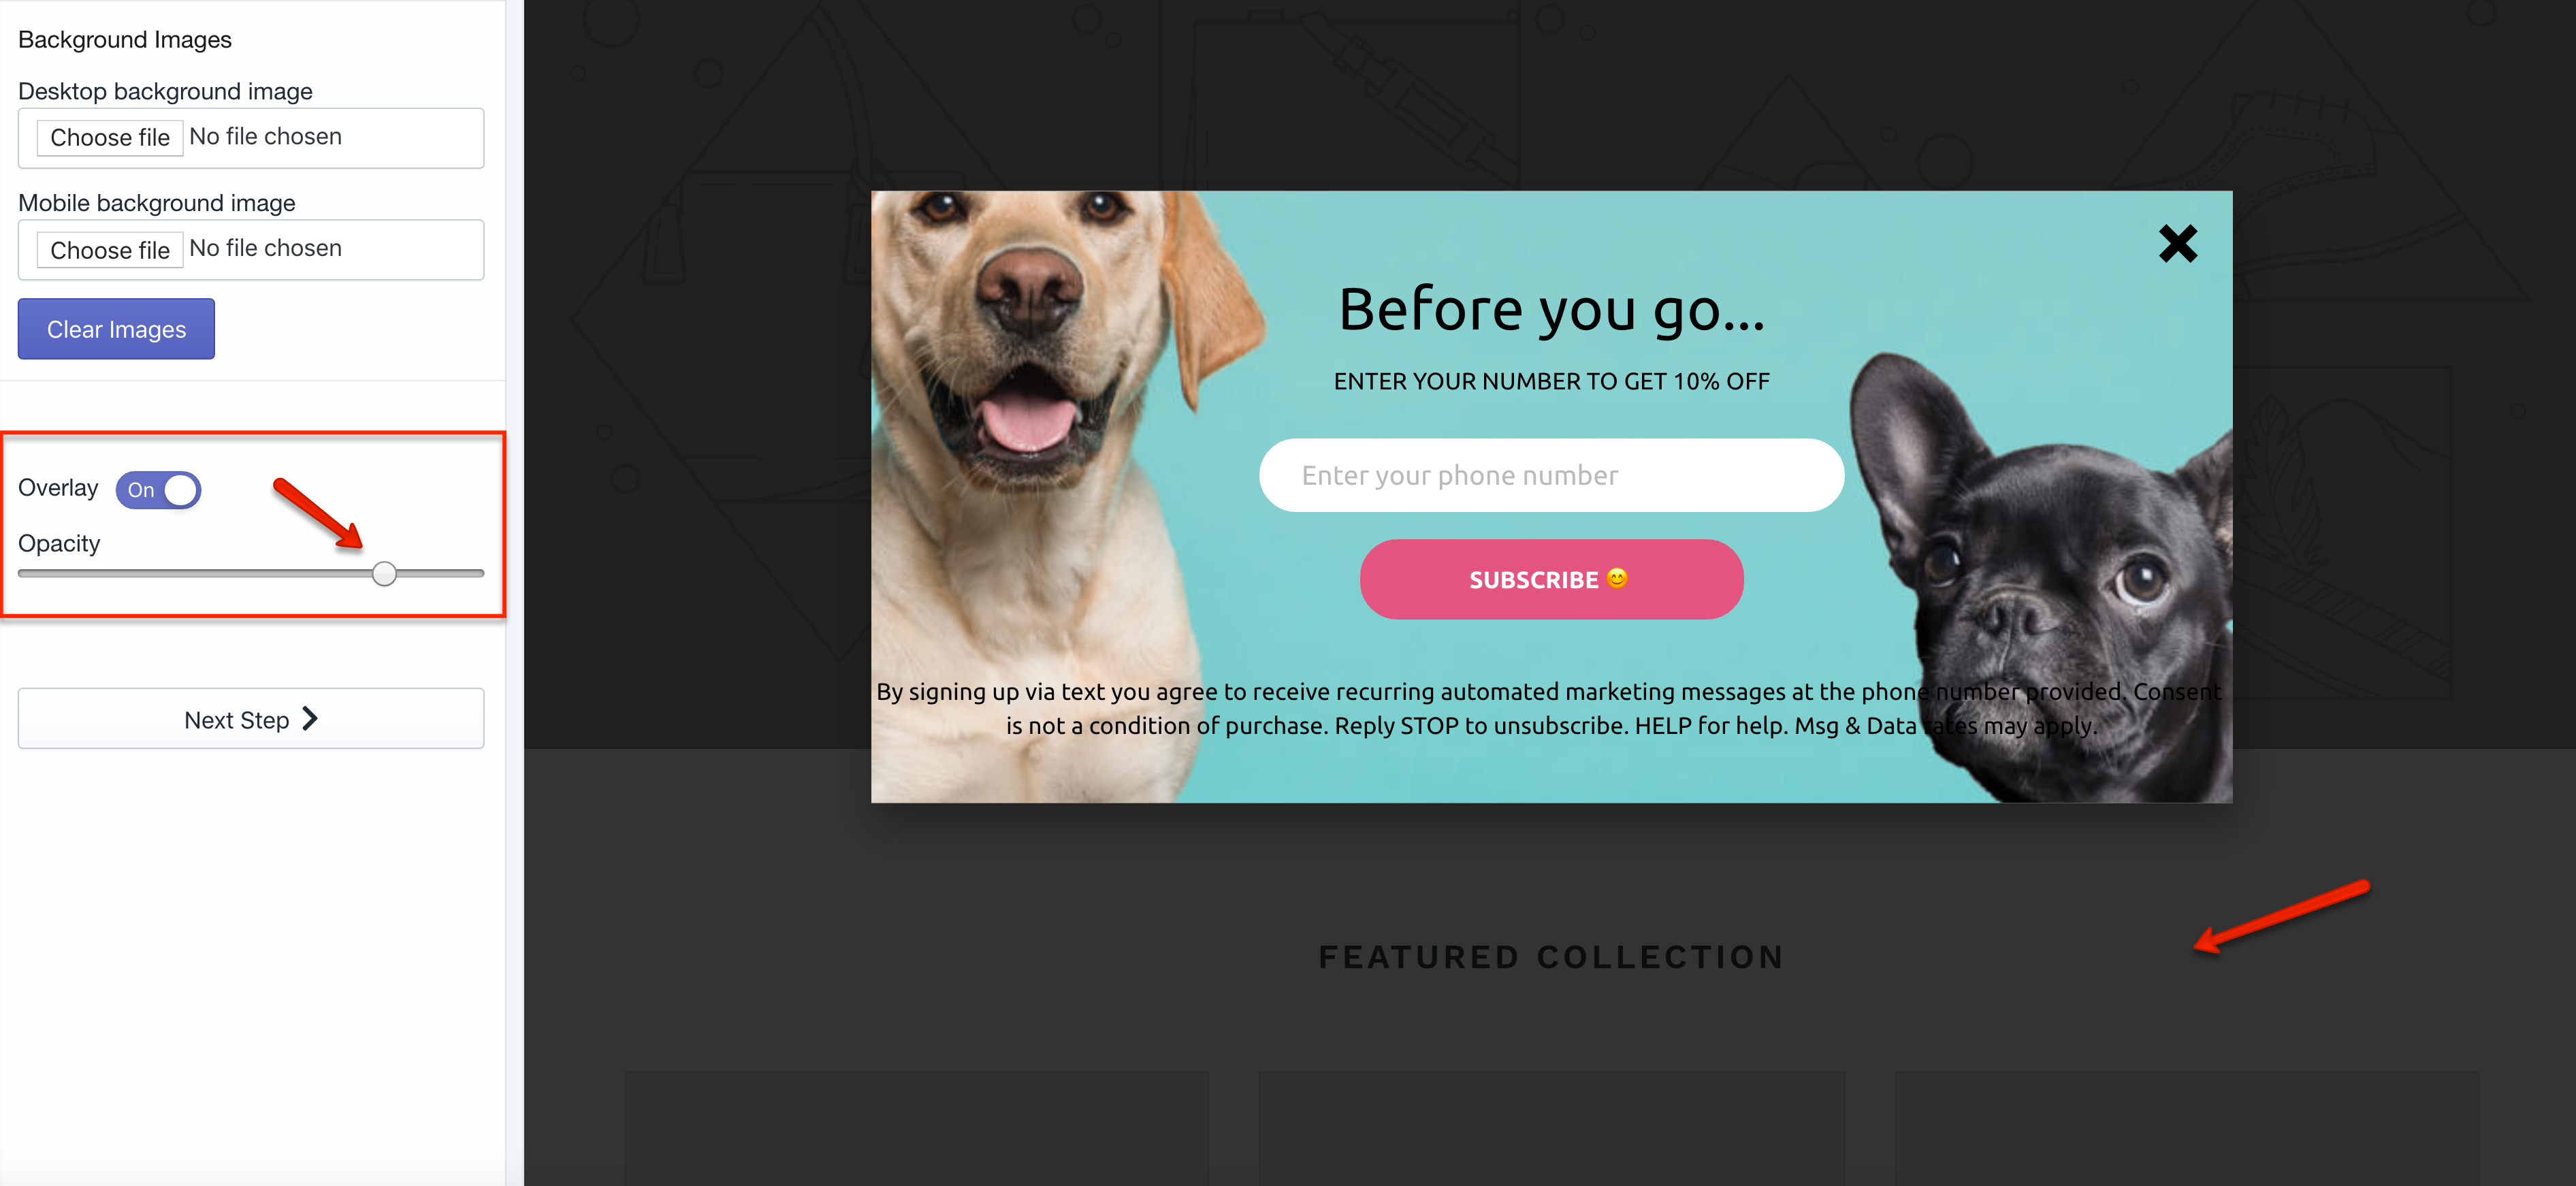Click the smiley emoji on Subscribe button
This screenshot has height=1186, width=2576.
1616,578
